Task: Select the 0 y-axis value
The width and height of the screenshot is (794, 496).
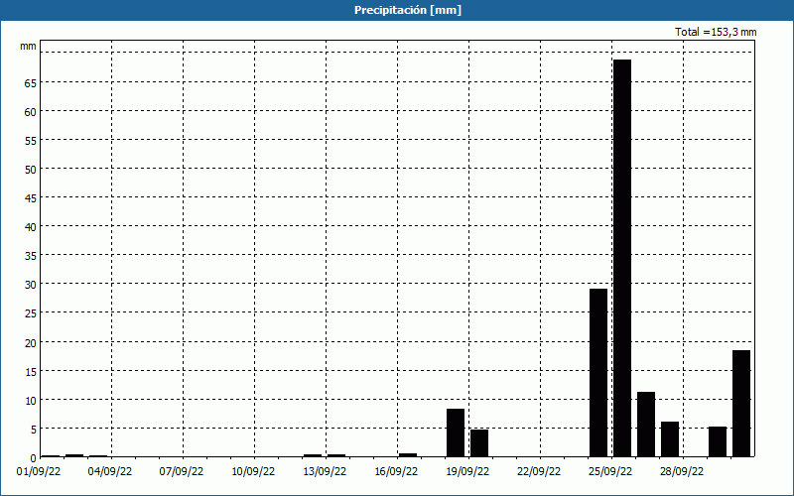Action: pyautogui.click(x=34, y=458)
